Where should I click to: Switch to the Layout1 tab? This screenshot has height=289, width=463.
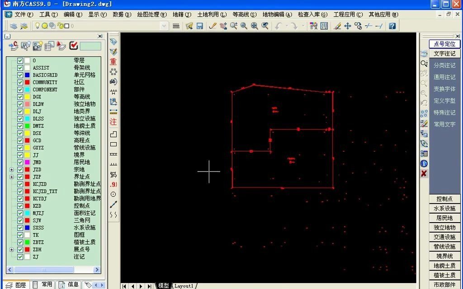point(184,286)
